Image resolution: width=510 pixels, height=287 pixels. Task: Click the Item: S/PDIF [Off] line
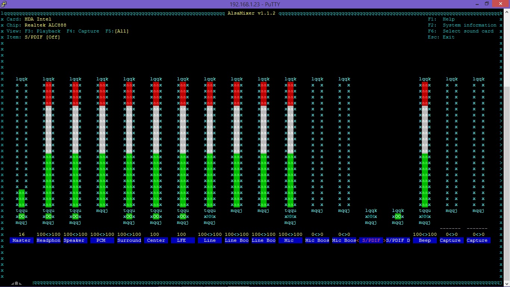(34, 37)
